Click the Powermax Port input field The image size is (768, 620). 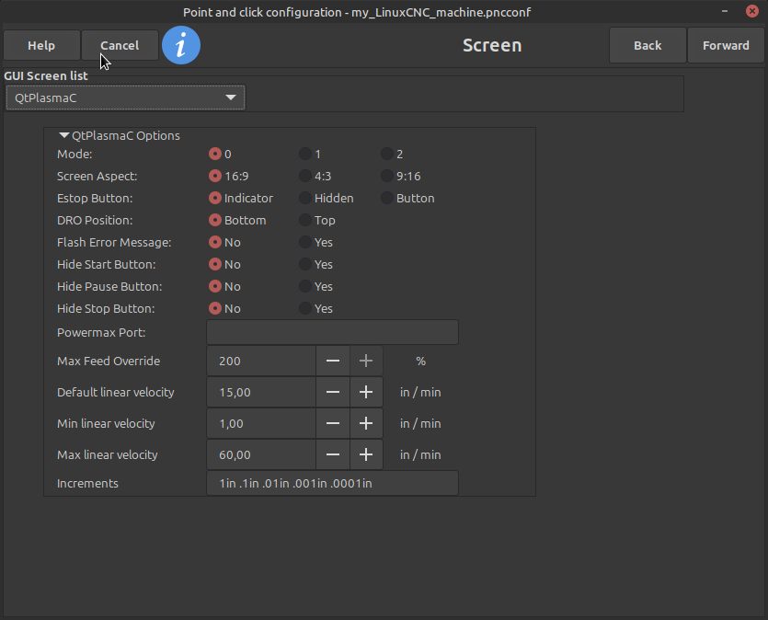coord(333,332)
